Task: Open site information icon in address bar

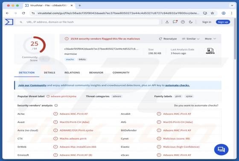Action: 33,13
